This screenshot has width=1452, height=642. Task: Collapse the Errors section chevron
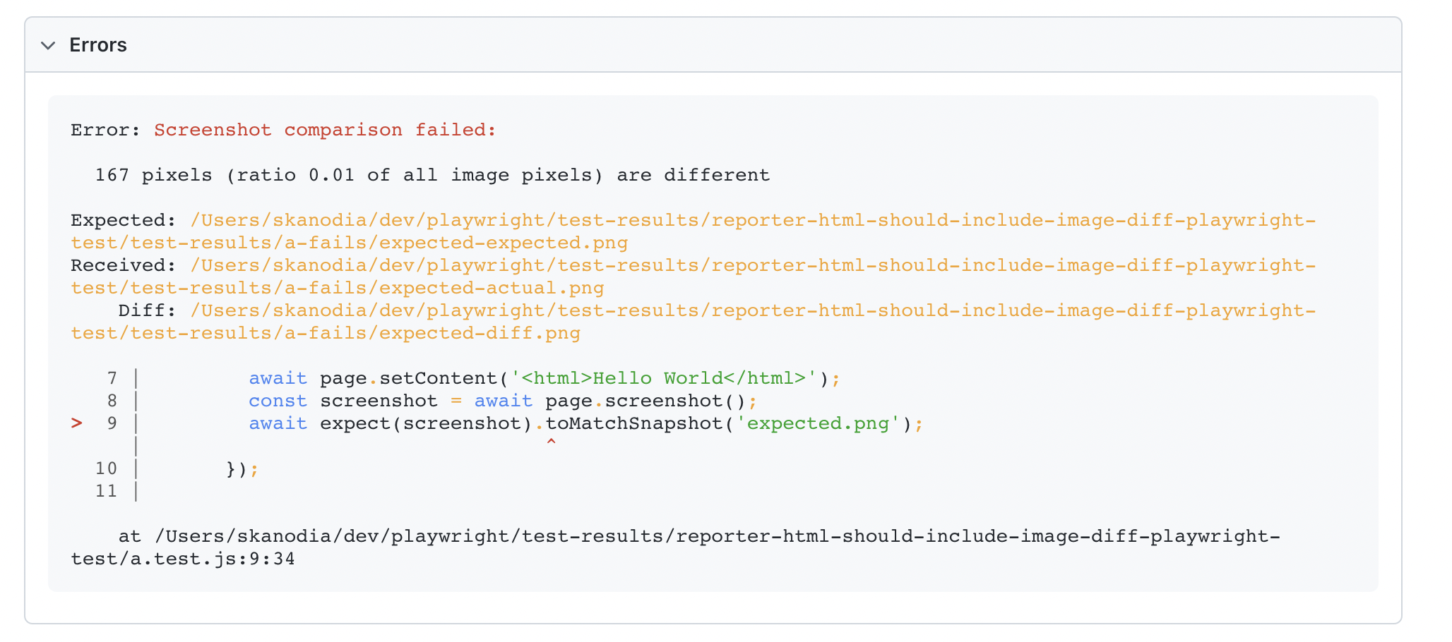tap(48, 46)
